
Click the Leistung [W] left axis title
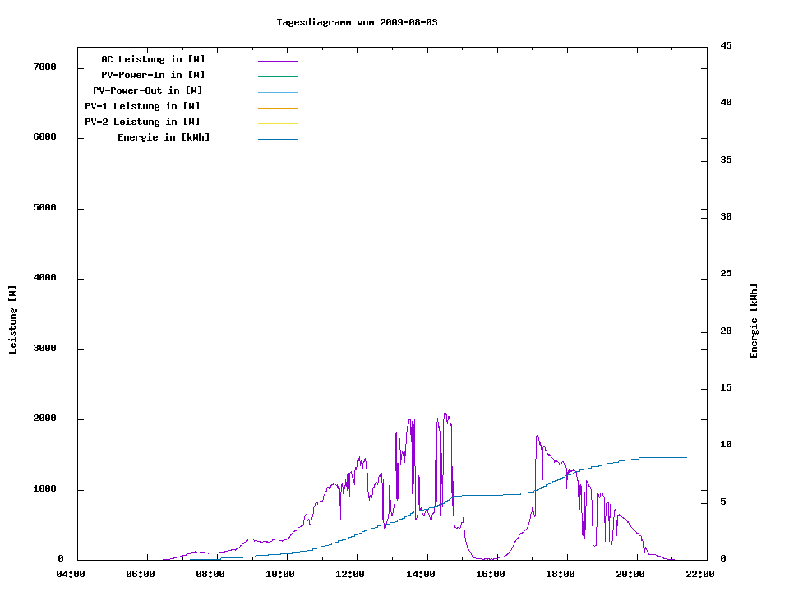12,320
